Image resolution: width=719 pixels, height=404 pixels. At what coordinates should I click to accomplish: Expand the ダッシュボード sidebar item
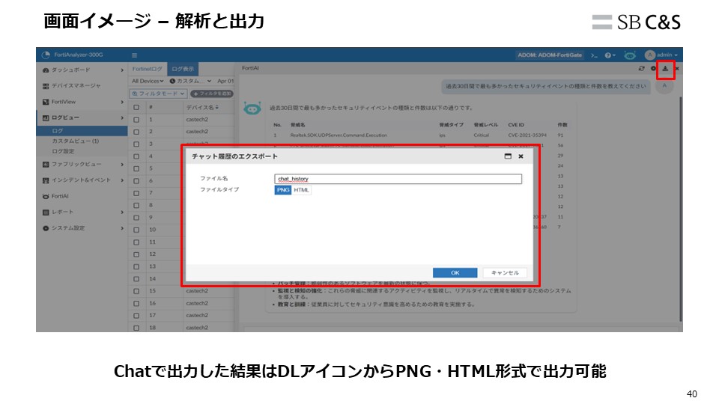pos(81,70)
